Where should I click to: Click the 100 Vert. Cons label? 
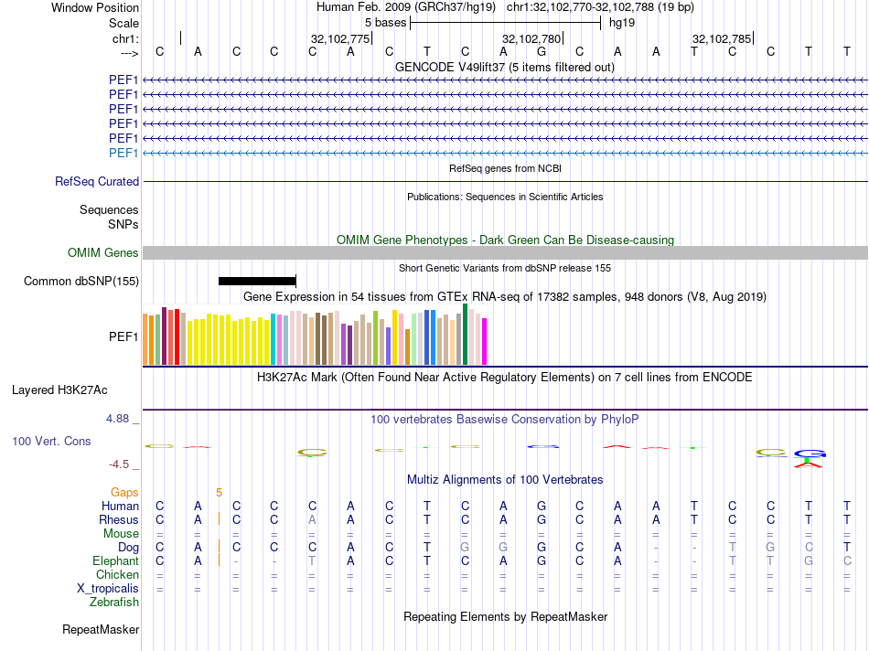[51, 442]
